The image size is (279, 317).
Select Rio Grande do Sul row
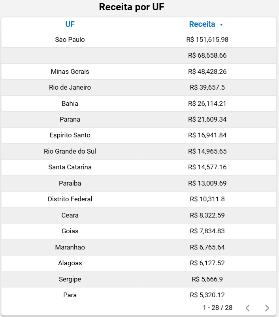coord(70,151)
